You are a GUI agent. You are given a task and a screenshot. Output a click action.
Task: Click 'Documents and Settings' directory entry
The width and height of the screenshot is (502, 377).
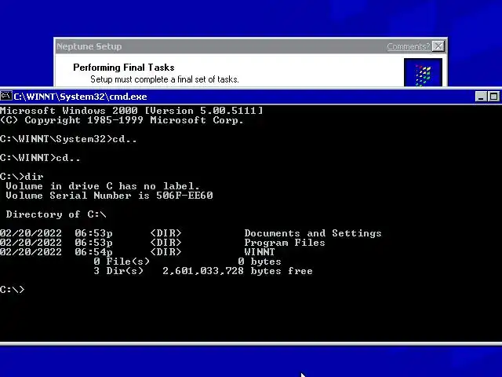point(313,233)
